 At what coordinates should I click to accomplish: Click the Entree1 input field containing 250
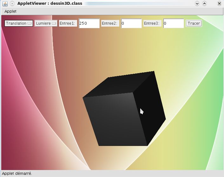(89, 23)
